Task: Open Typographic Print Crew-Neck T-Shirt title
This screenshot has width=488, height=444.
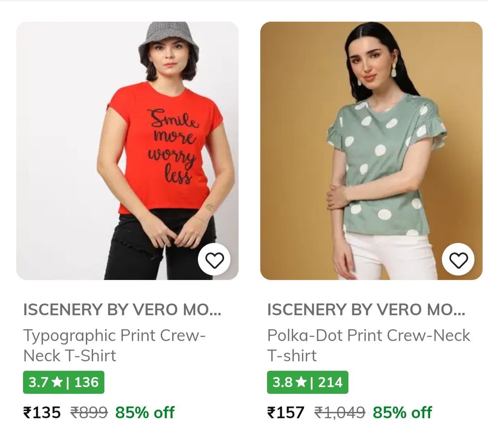Action: click(x=114, y=346)
